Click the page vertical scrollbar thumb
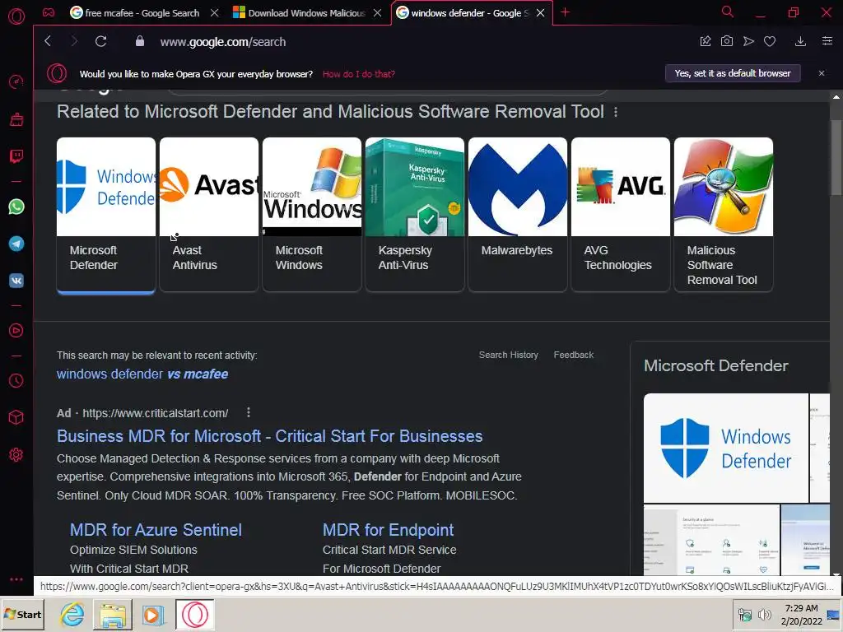This screenshot has height=632, width=843. [x=836, y=157]
